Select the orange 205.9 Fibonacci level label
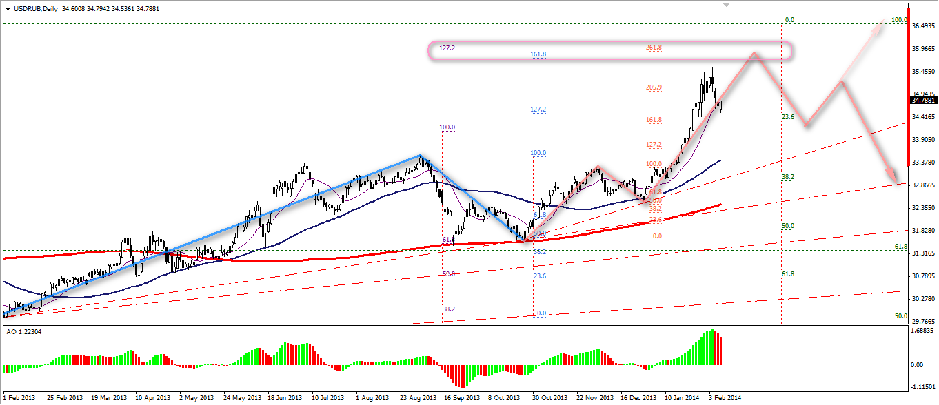The width and height of the screenshot is (939, 405). [654, 87]
